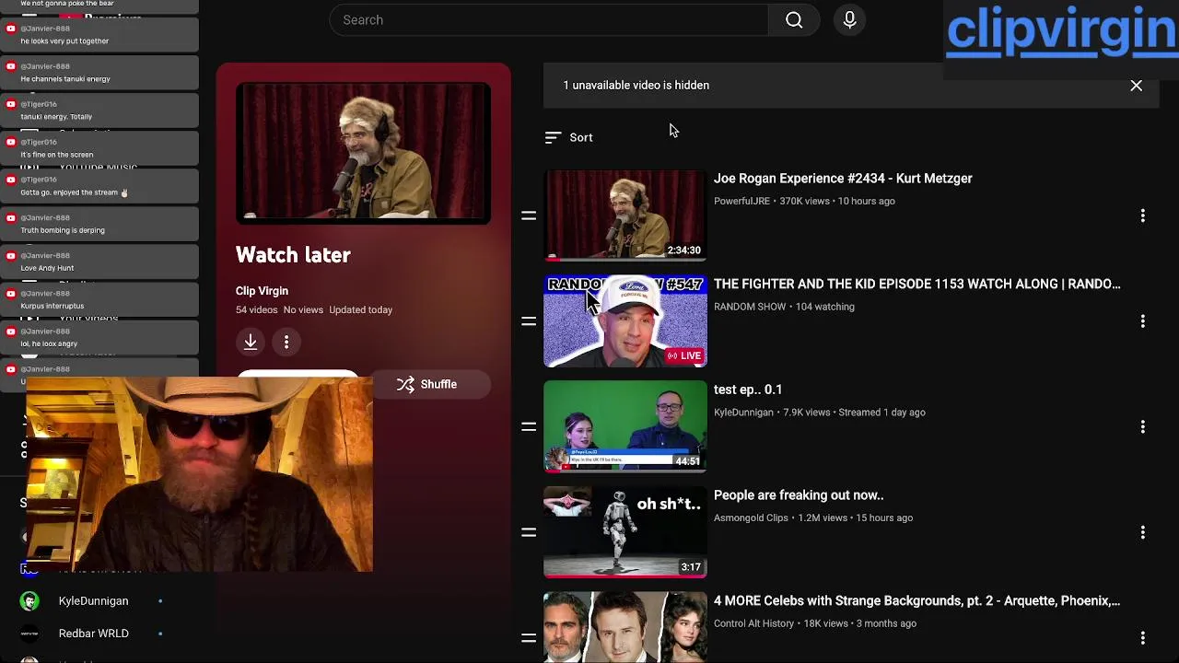Open options menu for Joe Rogan video

tap(1142, 215)
